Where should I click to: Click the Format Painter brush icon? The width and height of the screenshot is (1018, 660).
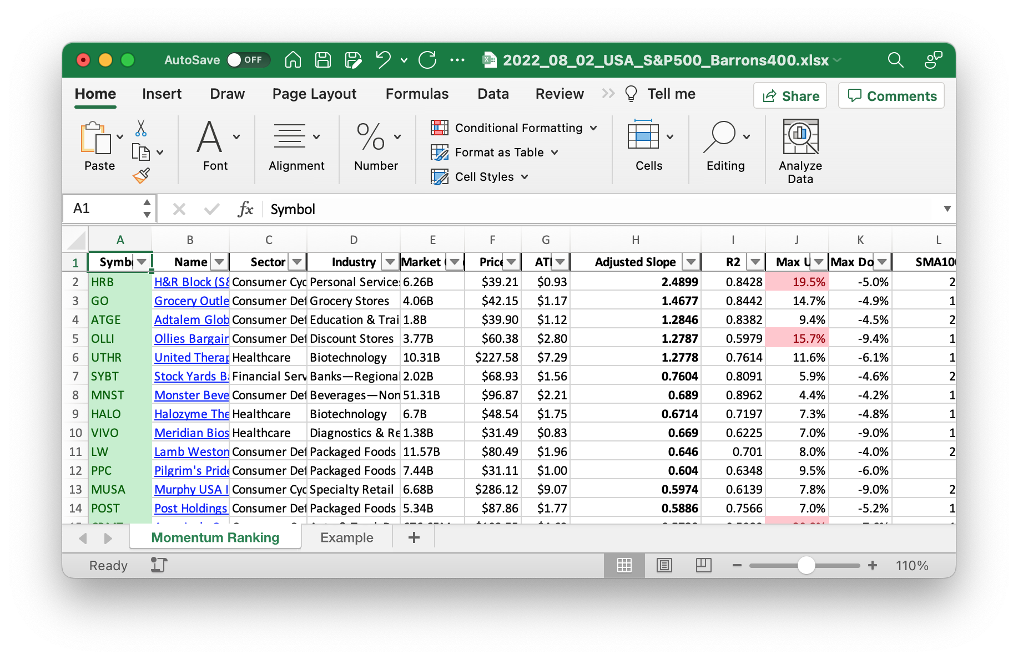[141, 176]
